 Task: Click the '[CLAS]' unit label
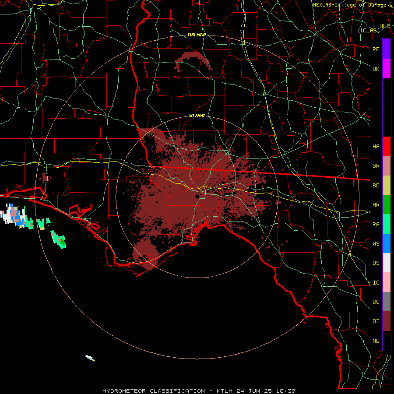(x=370, y=30)
